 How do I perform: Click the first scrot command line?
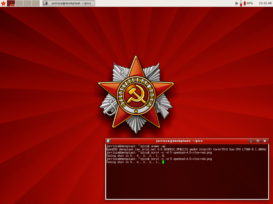tap(159, 153)
